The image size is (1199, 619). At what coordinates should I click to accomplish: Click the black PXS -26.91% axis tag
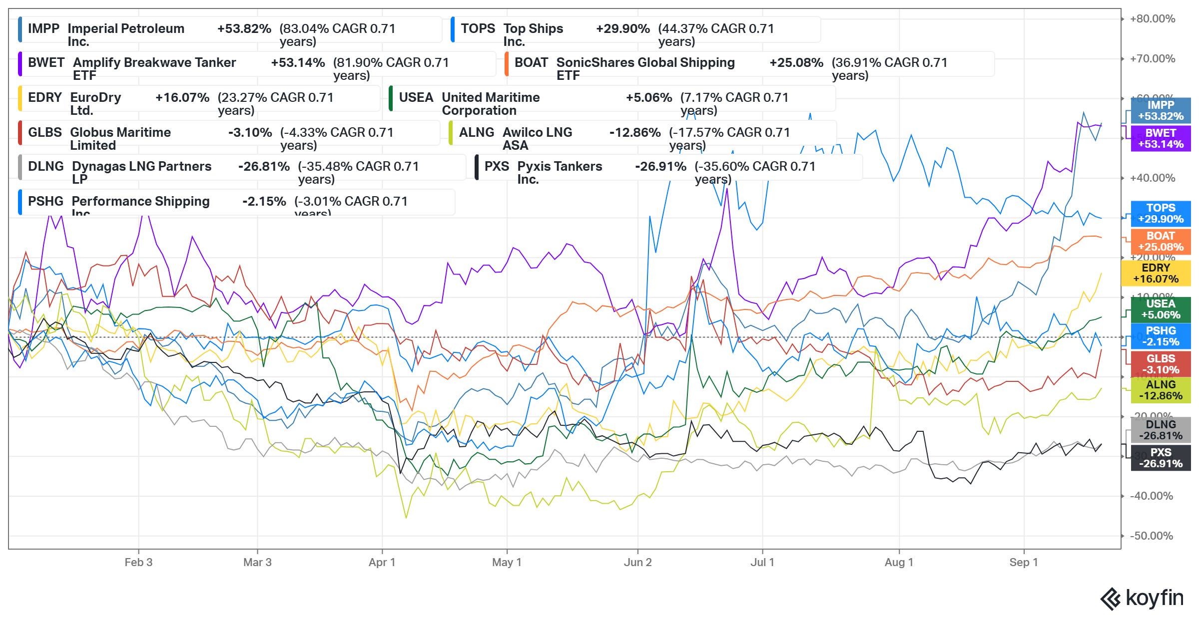[1160, 458]
